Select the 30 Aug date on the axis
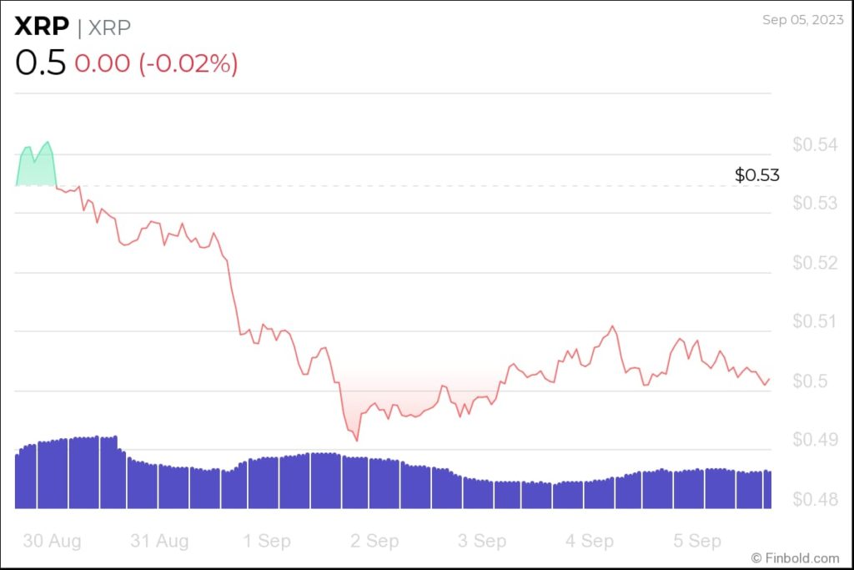This screenshot has width=854, height=570. tap(51, 541)
